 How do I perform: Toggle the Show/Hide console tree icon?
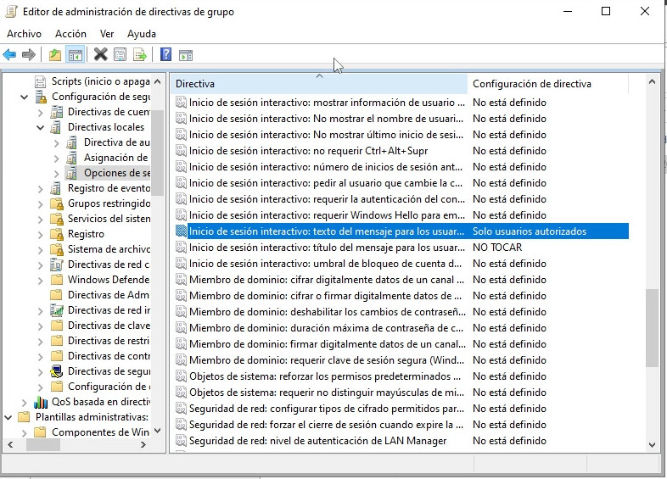76,55
